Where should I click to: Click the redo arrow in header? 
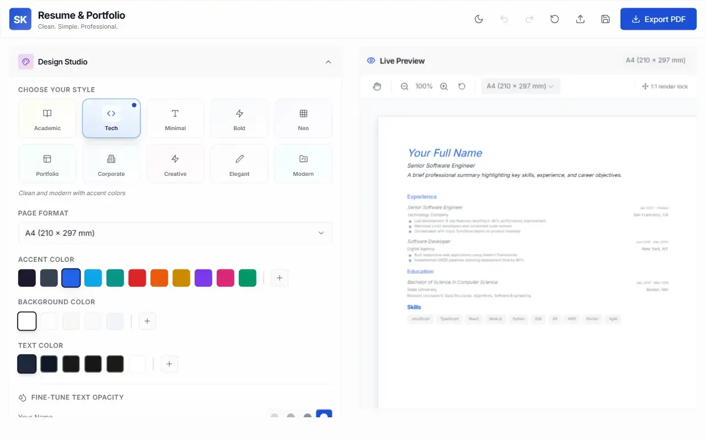[529, 19]
